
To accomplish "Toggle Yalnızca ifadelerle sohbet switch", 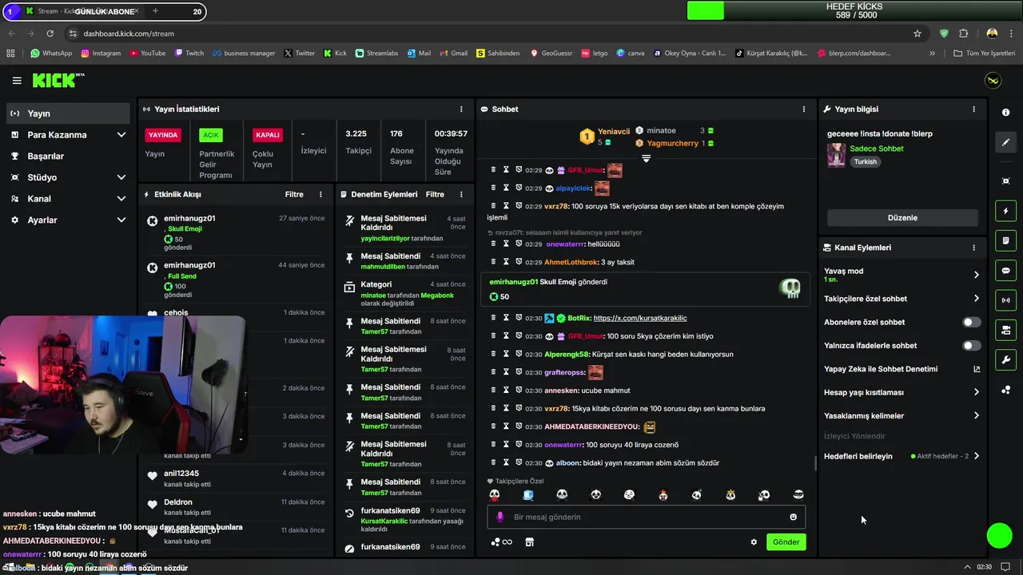I will click(971, 346).
